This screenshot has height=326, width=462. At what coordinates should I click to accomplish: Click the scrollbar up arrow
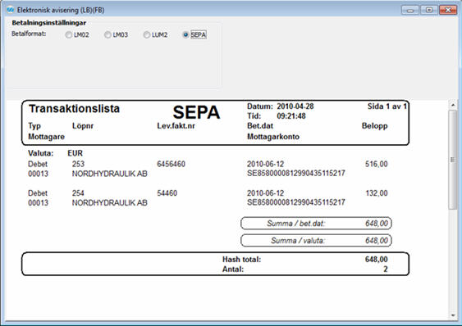[x=453, y=105]
